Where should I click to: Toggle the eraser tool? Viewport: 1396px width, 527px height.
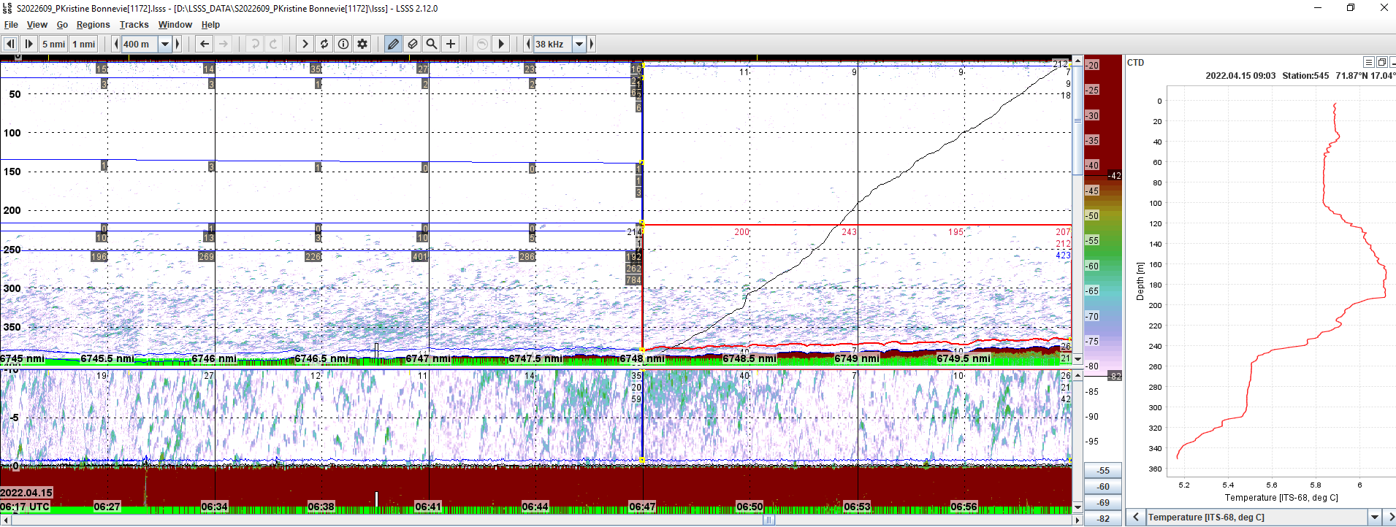(413, 44)
